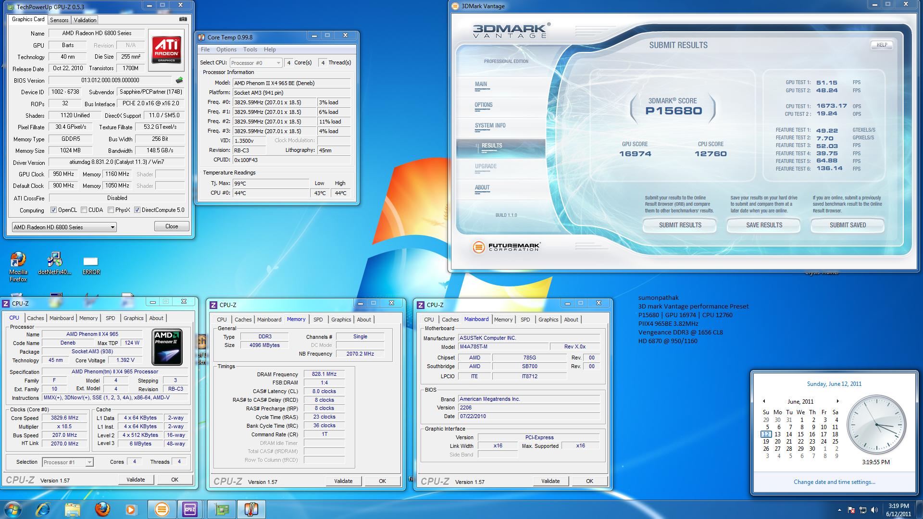Open Graphics tab in right CPU-Z window
The image size is (923, 519).
(x=548, y=320)
